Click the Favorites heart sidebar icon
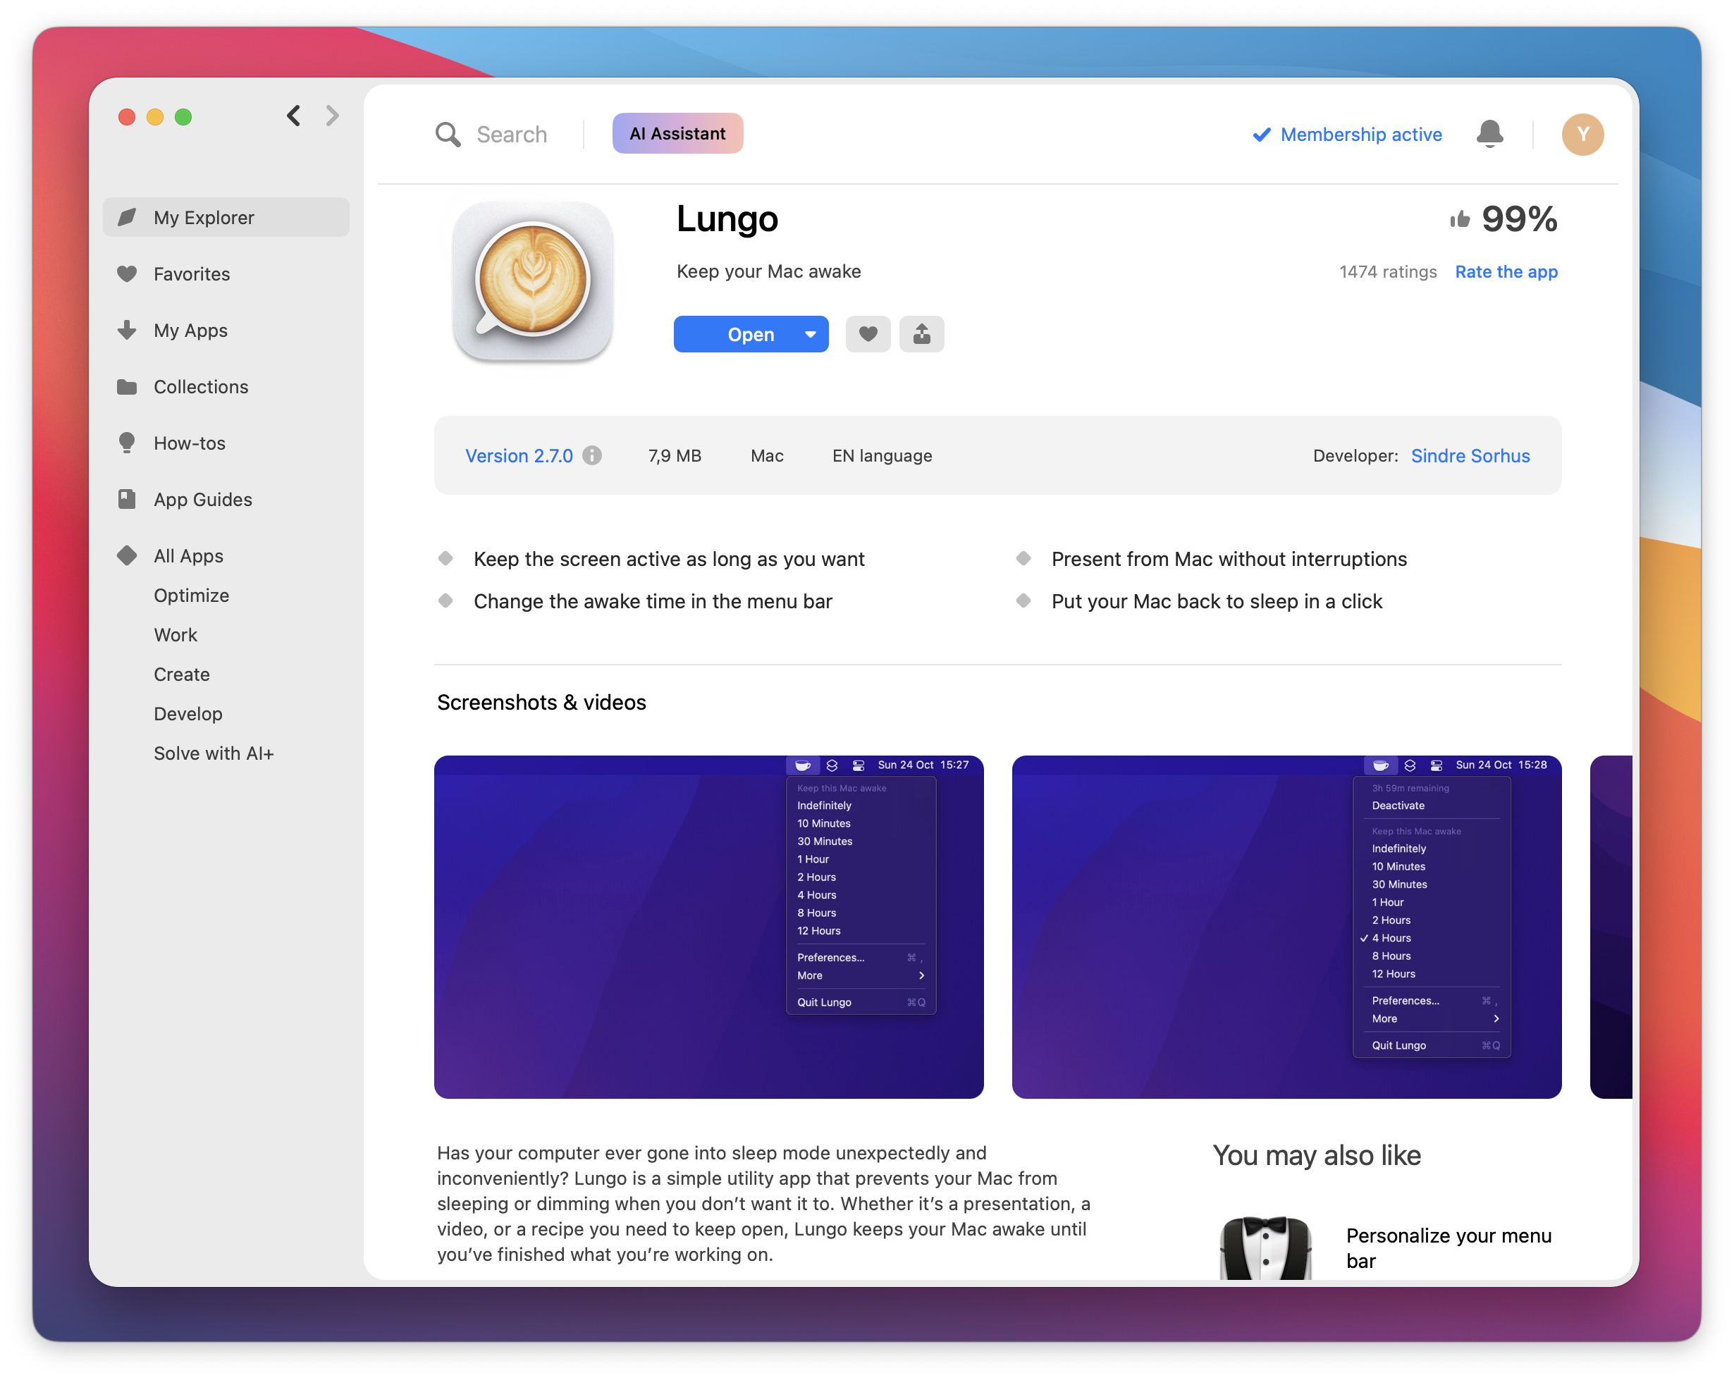The height and width of the screenshot is (1380, 1734). [x=127, y=273]
